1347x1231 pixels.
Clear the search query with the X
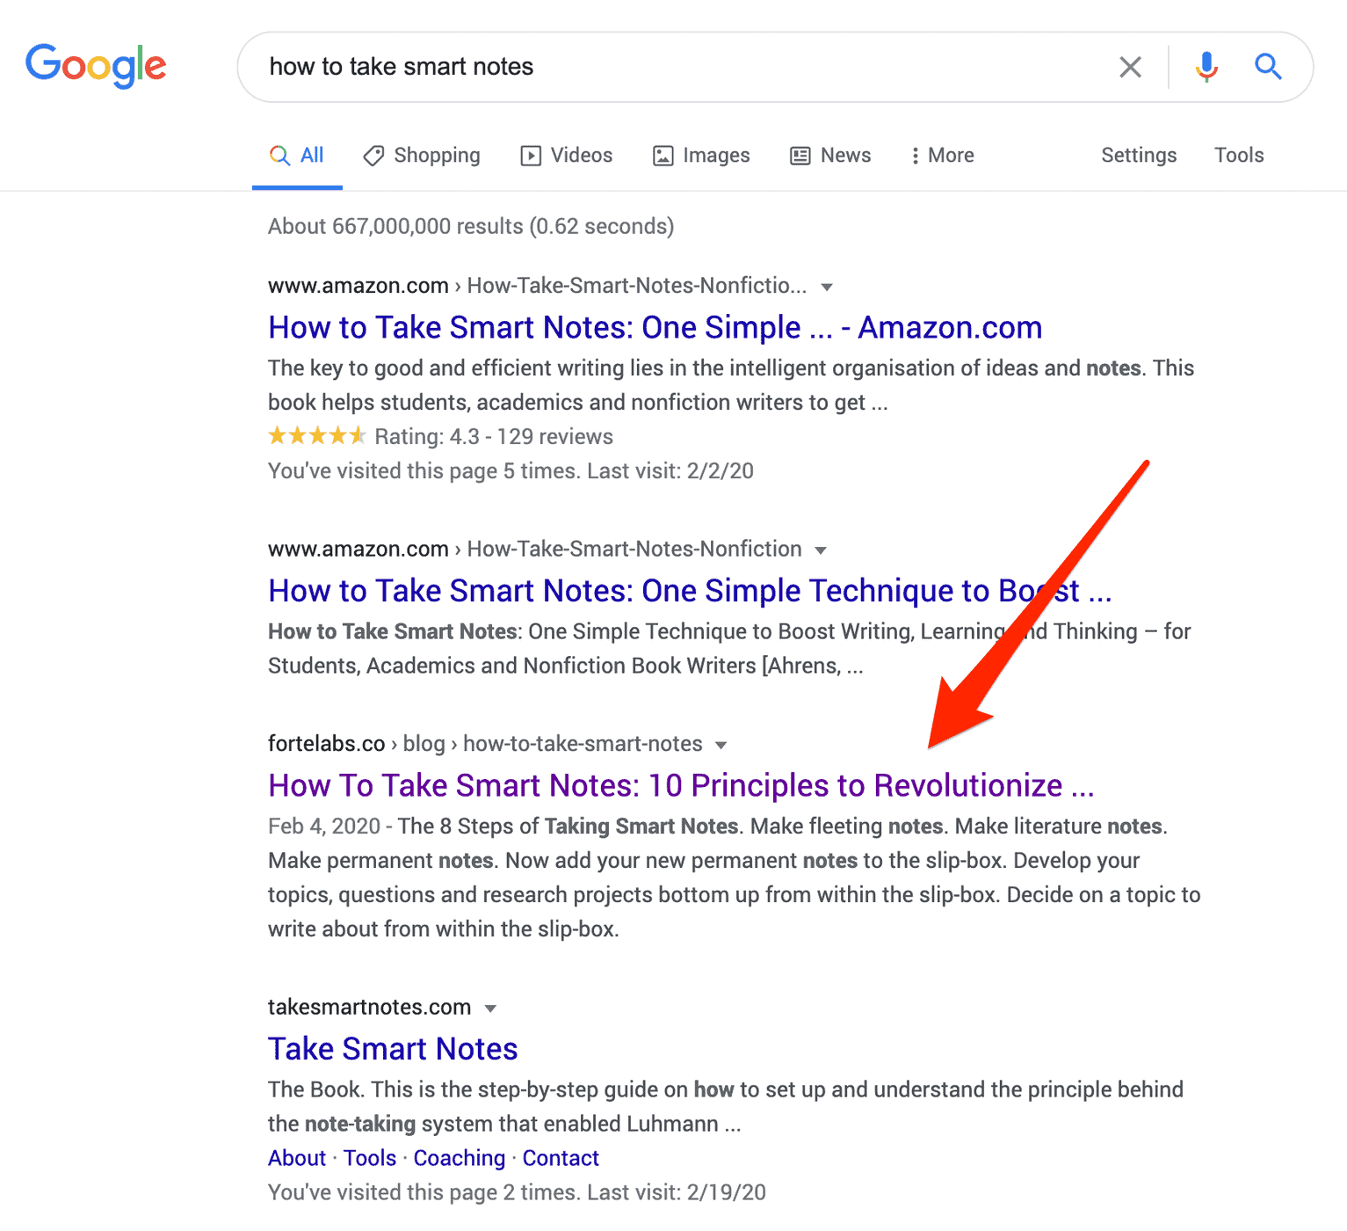click(x=1130, y=66)
